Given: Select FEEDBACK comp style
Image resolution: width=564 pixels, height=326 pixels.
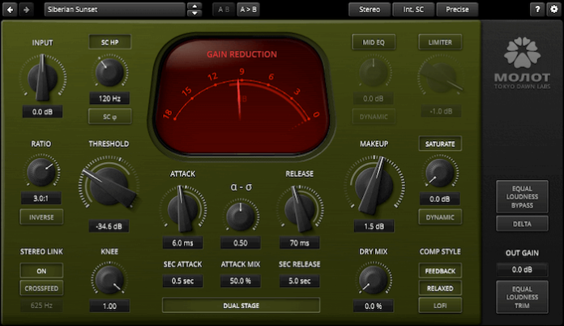Looking at the screenshot, I should pos(440,271).
